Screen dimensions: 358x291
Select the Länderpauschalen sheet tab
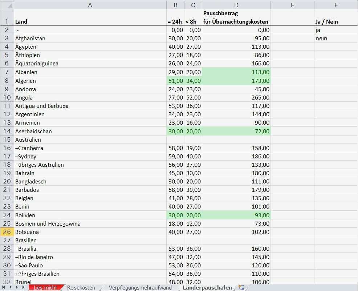click(x=207, y=288)
